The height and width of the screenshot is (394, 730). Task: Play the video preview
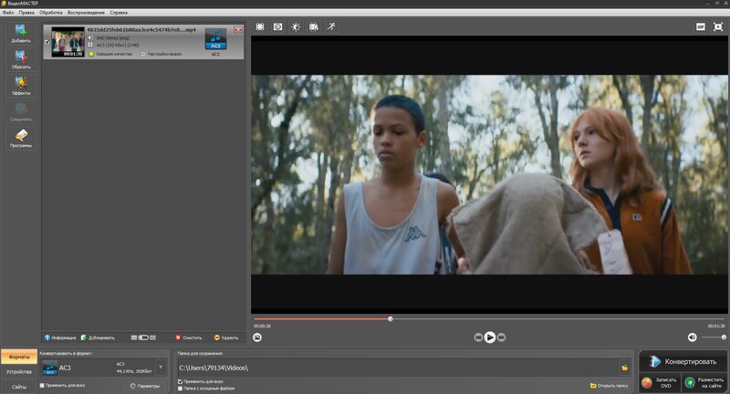[490, 337]
